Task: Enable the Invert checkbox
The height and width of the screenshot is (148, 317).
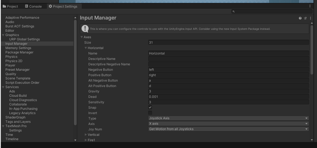Action: click(150, 113)
